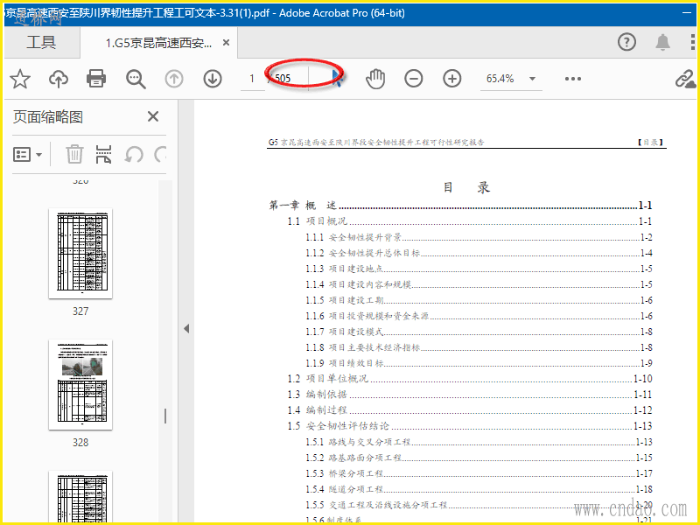Rotate pages clockwise
This screenshot has height=525, width=700.
click(x=160, y=155)
